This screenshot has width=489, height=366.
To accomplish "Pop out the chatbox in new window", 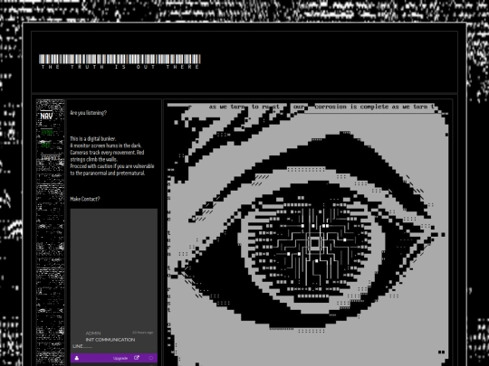I will pos(136,358).
